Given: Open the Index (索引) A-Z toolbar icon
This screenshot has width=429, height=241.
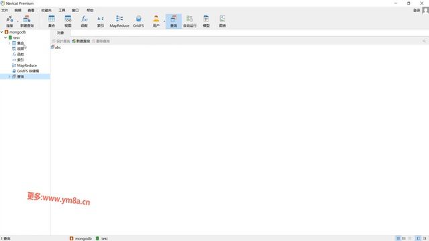Looking at the screenshot, I should pyautogui.click(x=101, y=21).
